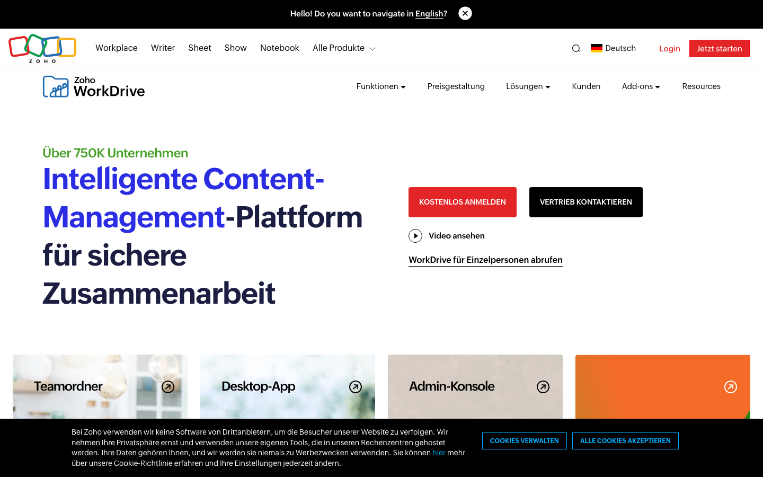Click the Video ansehen text
Screen dimensions: 763x477
pyautogui.click(x=457, y=236)
